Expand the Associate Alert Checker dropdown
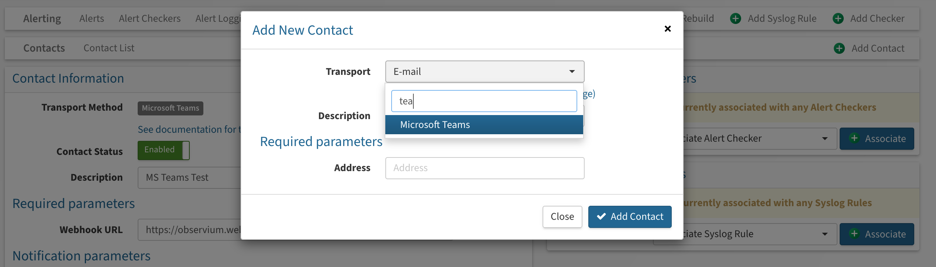936x267 pixels. (757, 139)
